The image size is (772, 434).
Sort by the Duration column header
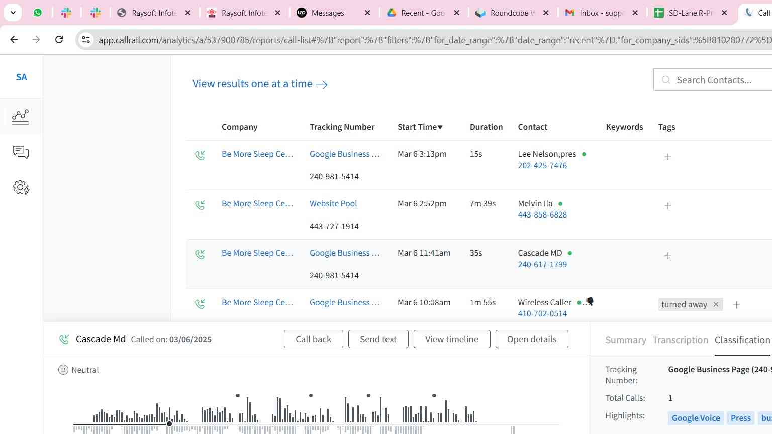[486, 127]
